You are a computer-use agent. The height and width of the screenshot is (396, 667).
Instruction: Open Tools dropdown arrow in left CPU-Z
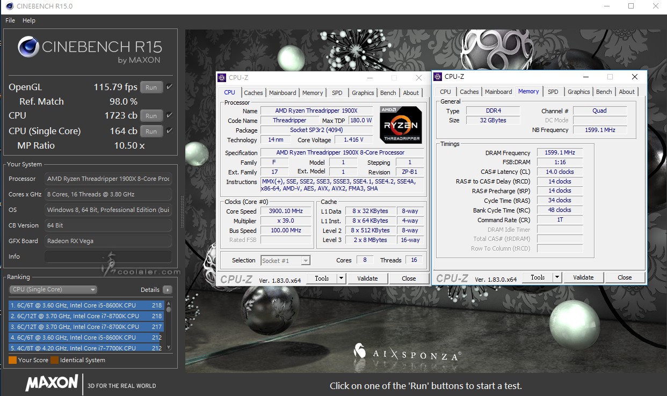point(341,278)
